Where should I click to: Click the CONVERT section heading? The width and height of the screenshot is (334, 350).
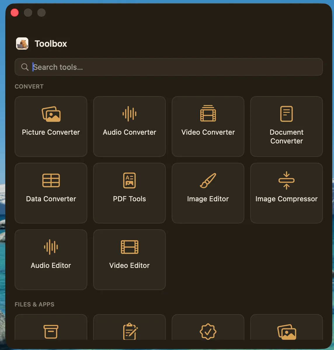click(x=29, y=86)
